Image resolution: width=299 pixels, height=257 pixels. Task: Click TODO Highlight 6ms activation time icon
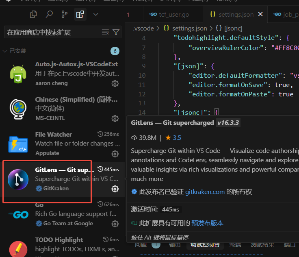click(106, 239)
